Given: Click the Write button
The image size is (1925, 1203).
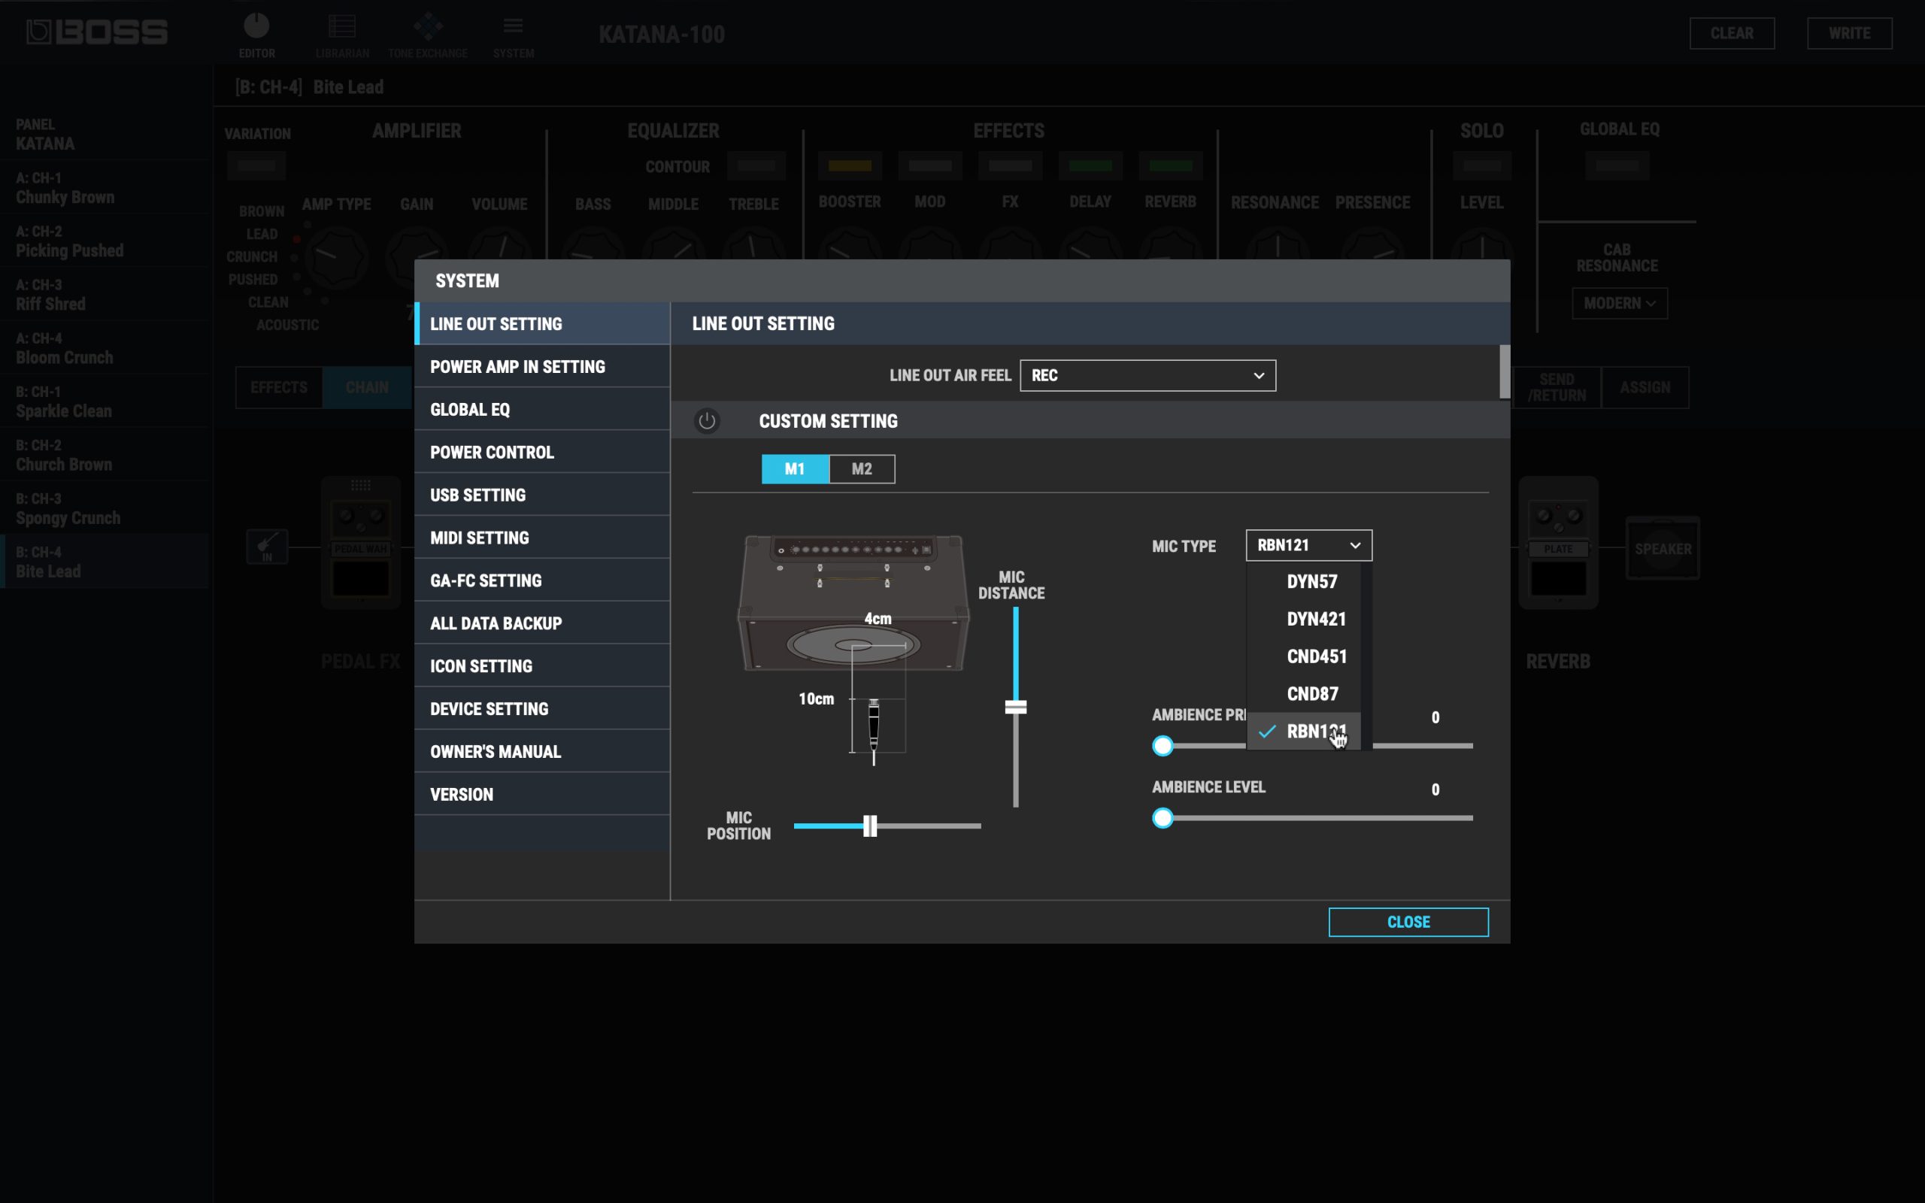Looking at the screenshot, I should point(1850,33).
